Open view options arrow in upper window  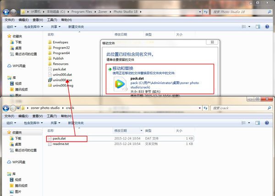tap(249, 27)
